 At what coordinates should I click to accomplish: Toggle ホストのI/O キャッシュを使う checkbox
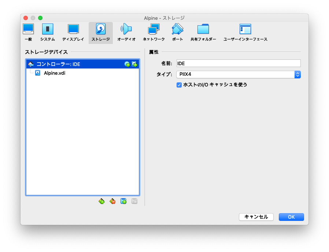coord(179,85)
